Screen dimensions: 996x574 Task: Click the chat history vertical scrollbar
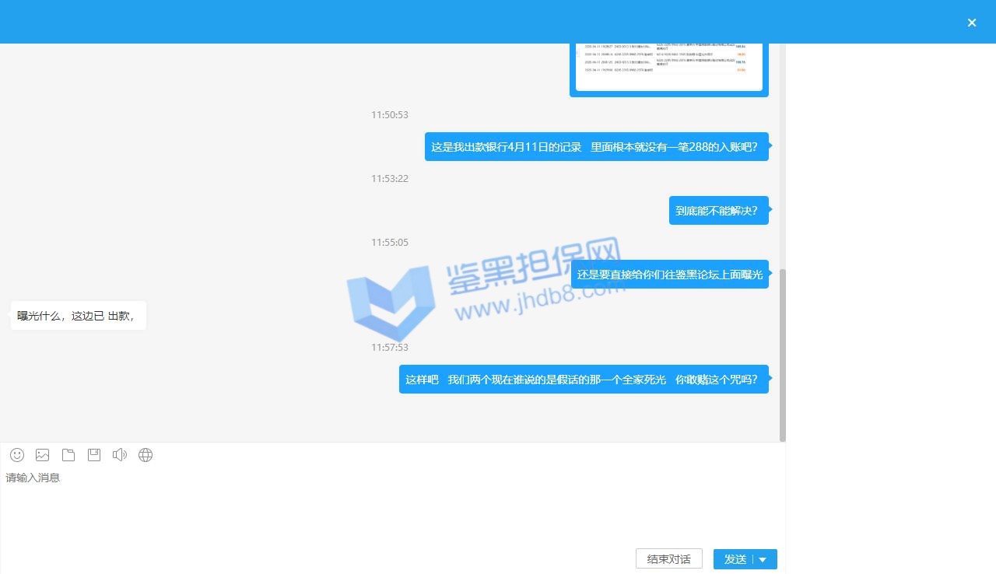tap(782, 354)
